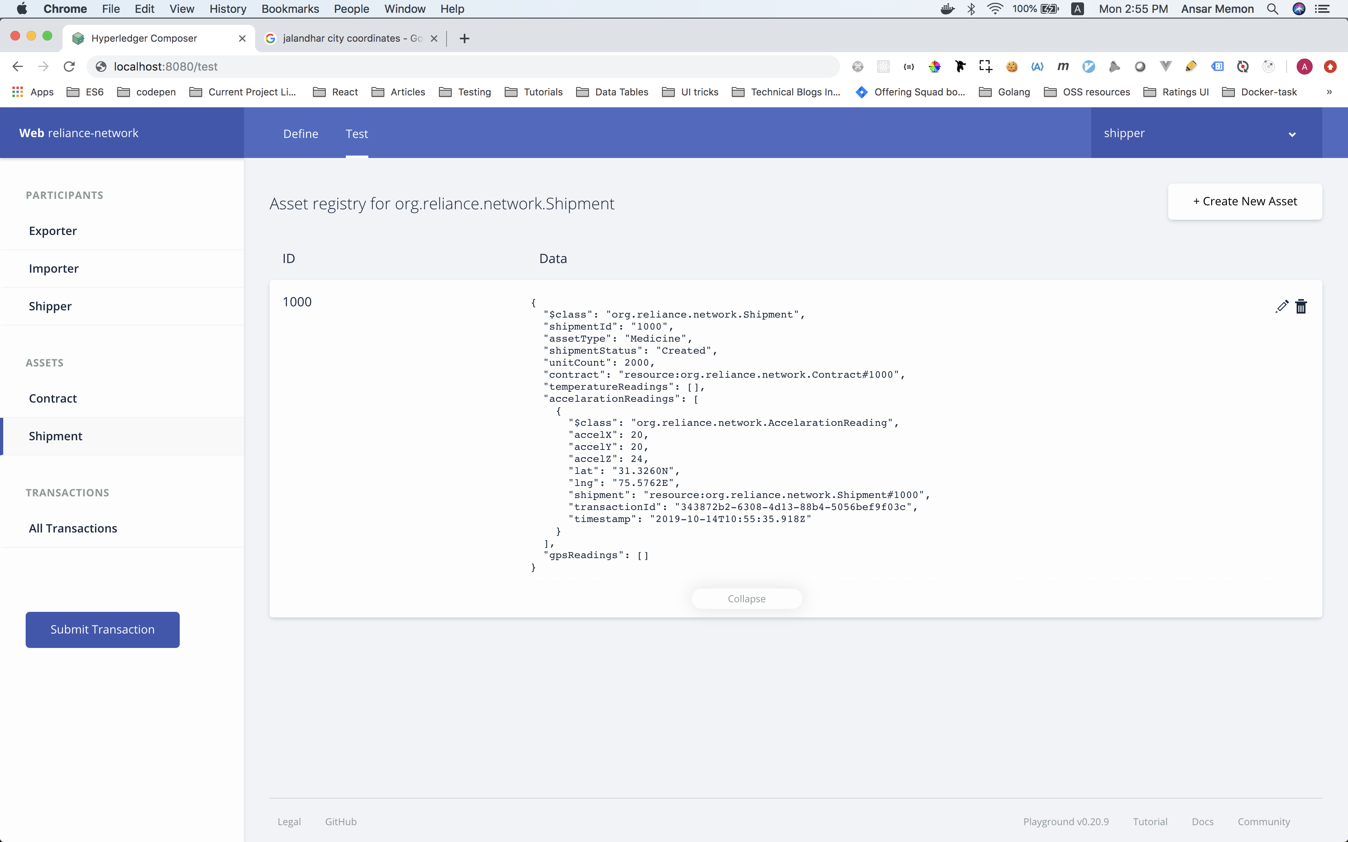
Task: Open the cookie editor extension
Action: [1011, 66]
